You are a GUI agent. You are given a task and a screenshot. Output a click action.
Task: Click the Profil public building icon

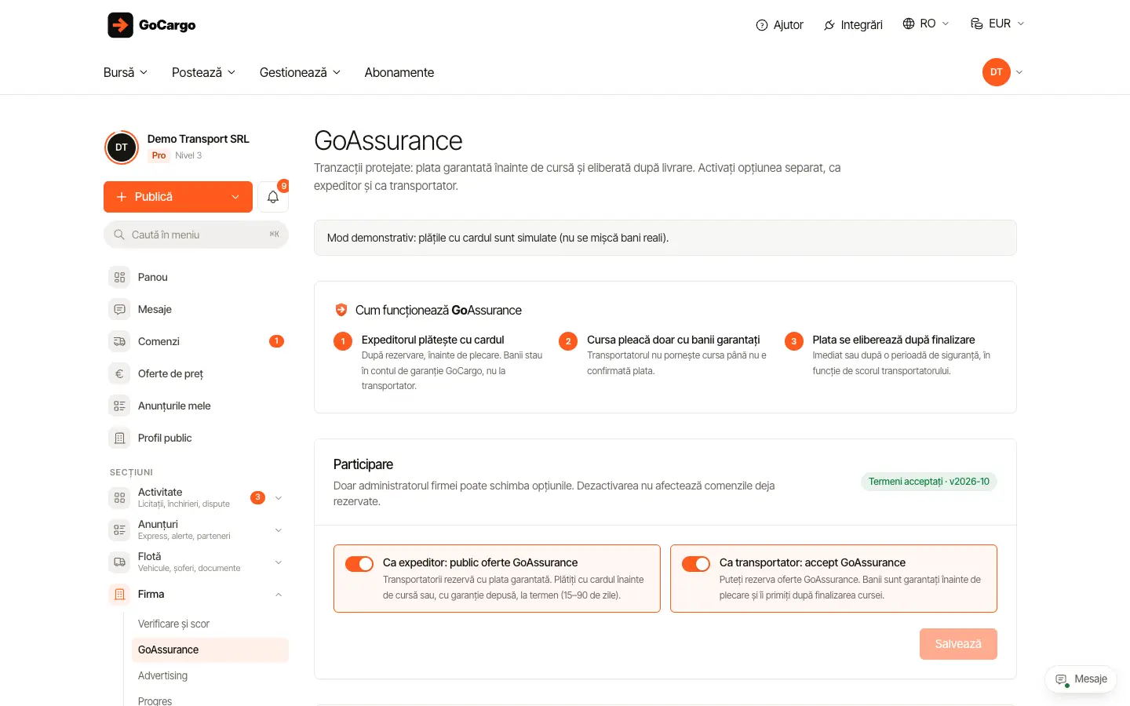tap(119, 438)
